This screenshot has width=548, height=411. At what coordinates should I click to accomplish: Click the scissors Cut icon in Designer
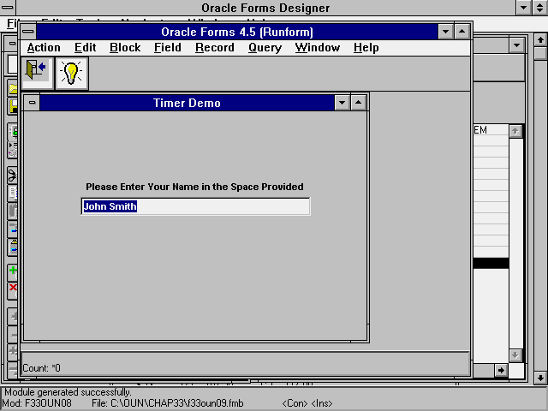[13, 175]
